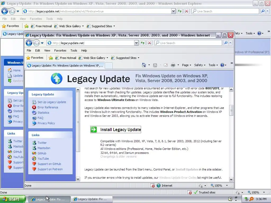Click Stop icon in background IE window
This screenshot has height=203, width=271.
point(187,11)
